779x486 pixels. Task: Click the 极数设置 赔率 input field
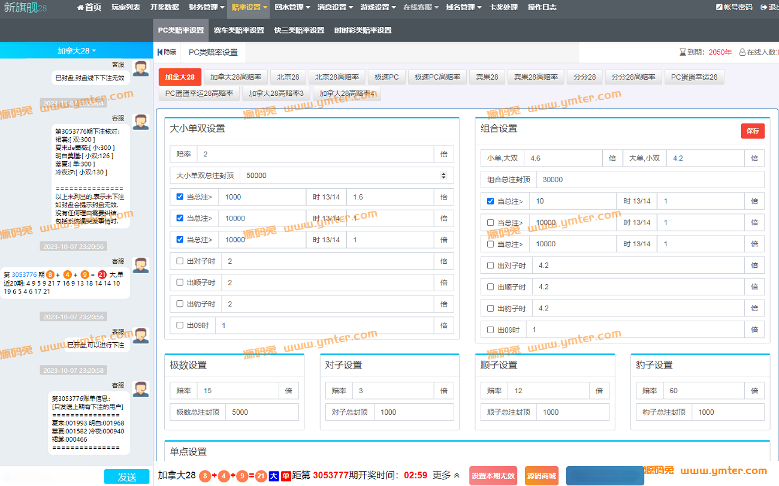[237, 391]
